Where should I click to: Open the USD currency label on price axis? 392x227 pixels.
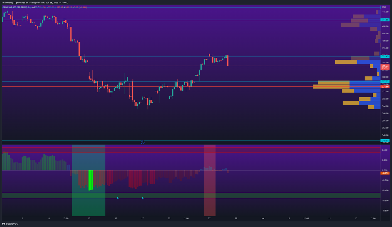click(384, 7)
